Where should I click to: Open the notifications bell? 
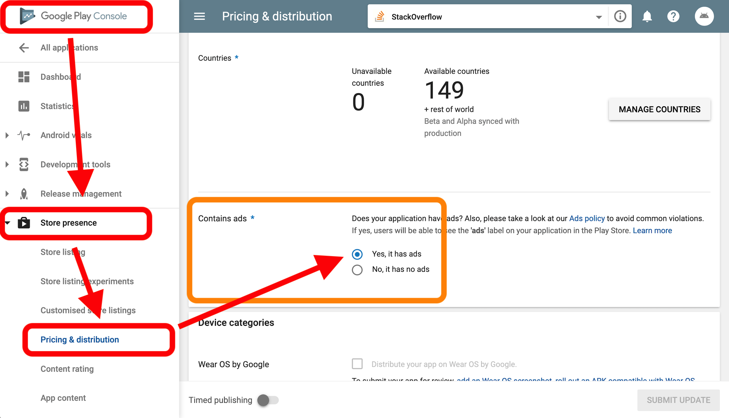point(647,16)
